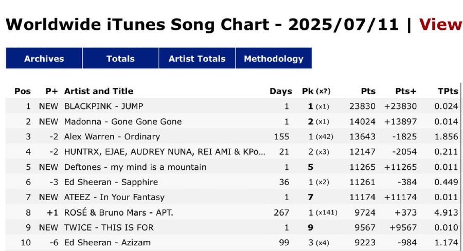Sort by the Pts+ column header

406,91
